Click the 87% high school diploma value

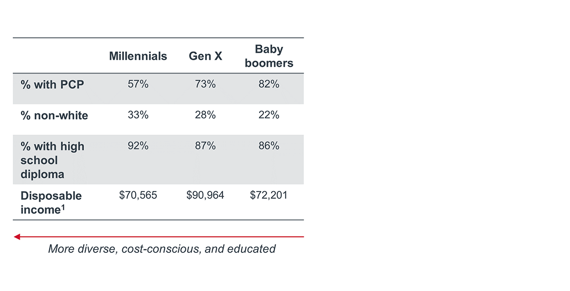205,146
